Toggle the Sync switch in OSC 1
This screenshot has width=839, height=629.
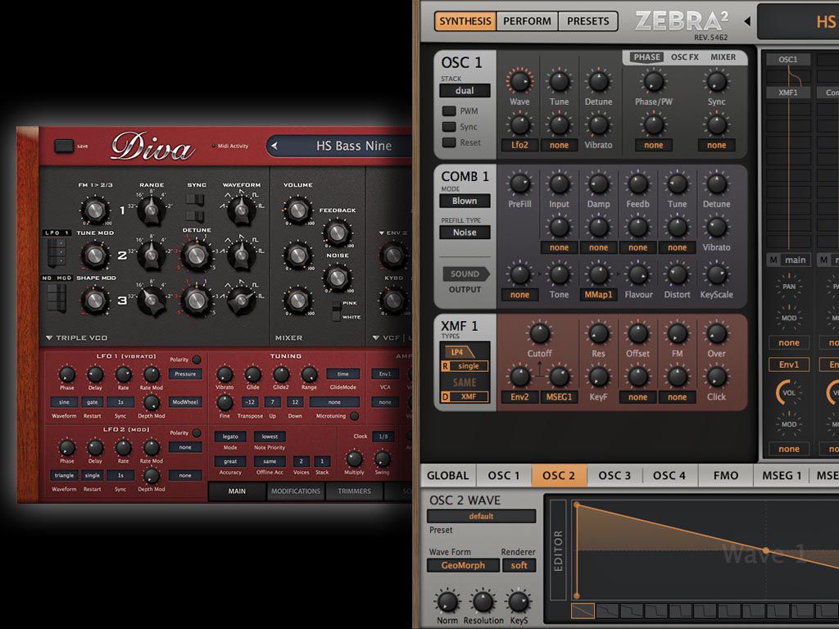click(x=449, y=127)
